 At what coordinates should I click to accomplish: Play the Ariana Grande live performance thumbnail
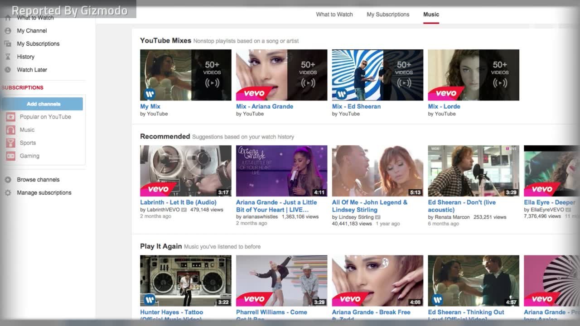(281, 171)
